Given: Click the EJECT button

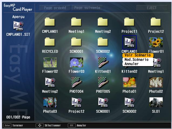Looking at the screenshot, I should pyautogui.click(x=152, y=8).
